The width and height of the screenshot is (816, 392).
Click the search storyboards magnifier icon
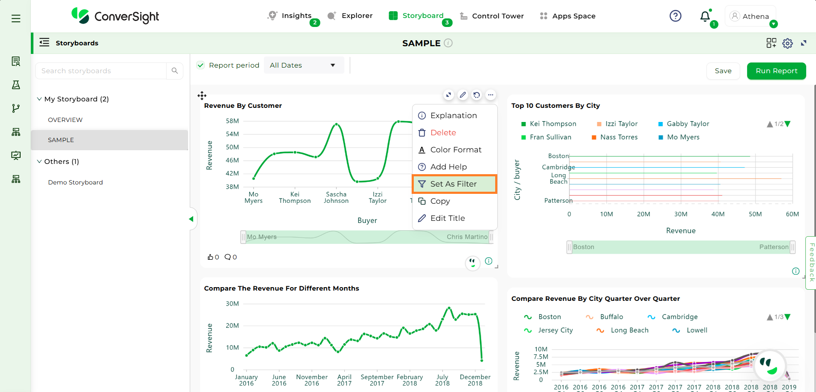click(175, 71)
